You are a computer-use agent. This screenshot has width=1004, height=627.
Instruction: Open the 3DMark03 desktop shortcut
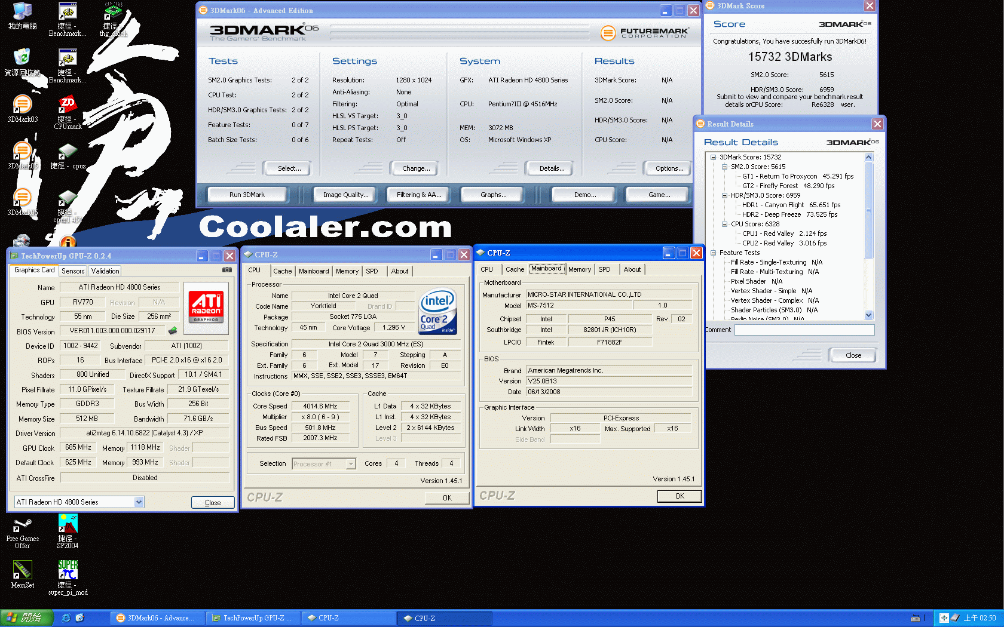[x=22, y=109]
